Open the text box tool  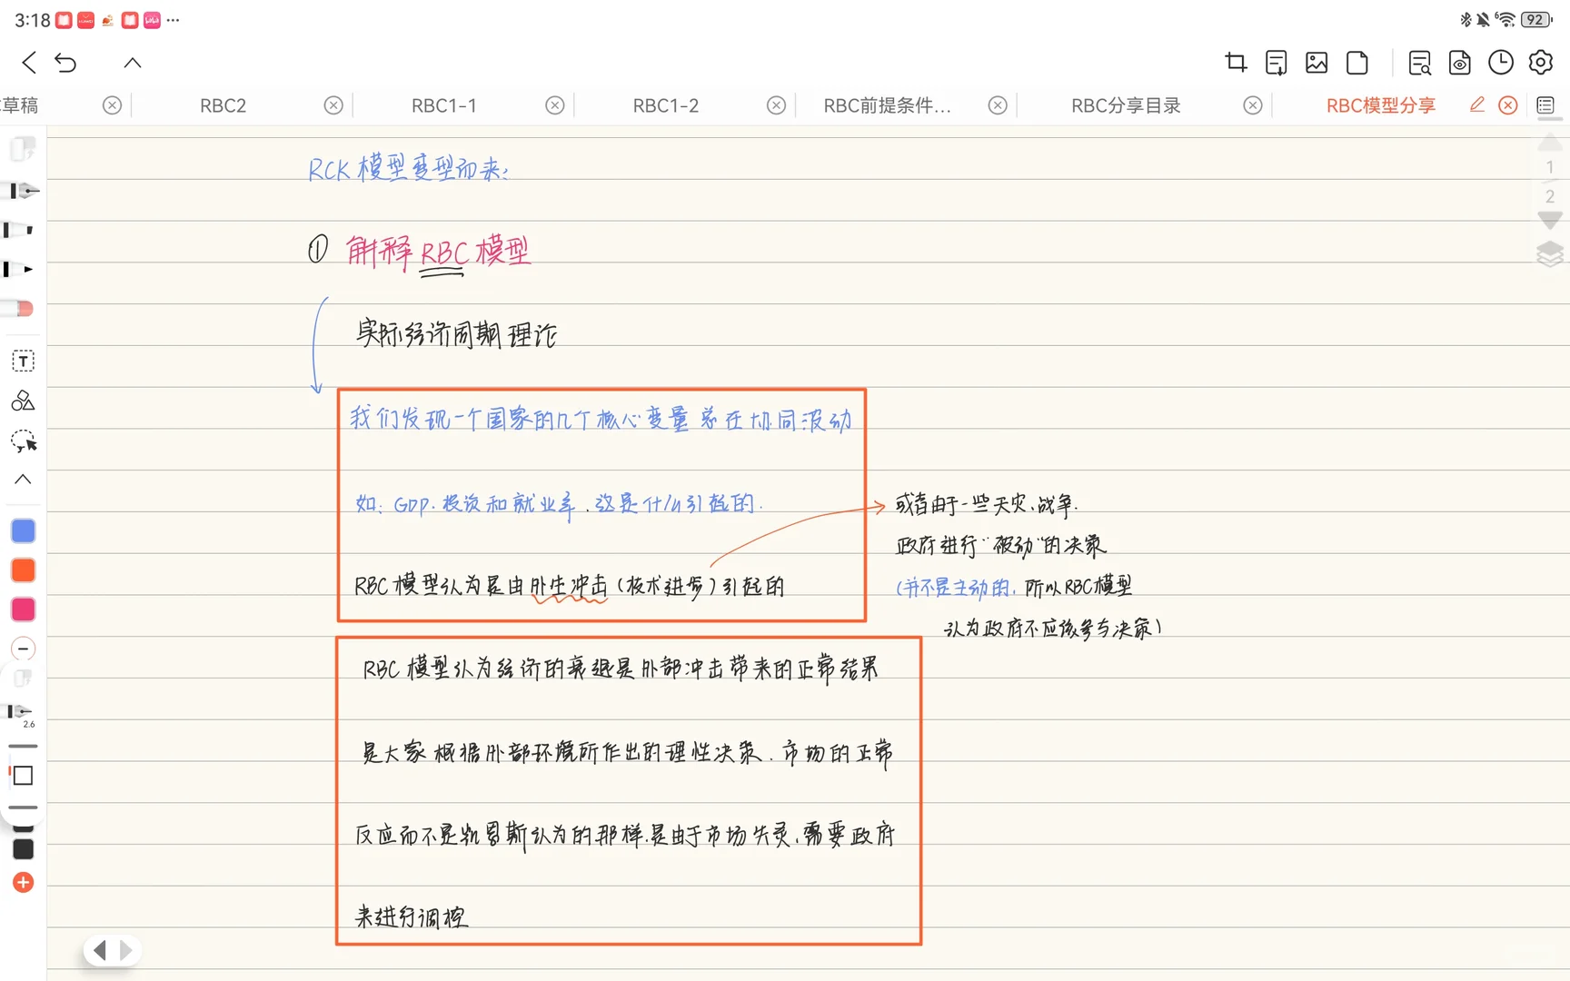pos(22,361)
